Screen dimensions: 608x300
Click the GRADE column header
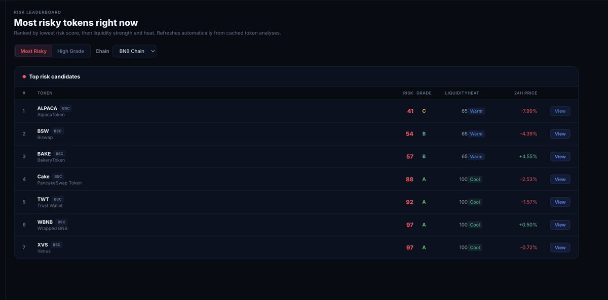point(424,93)
